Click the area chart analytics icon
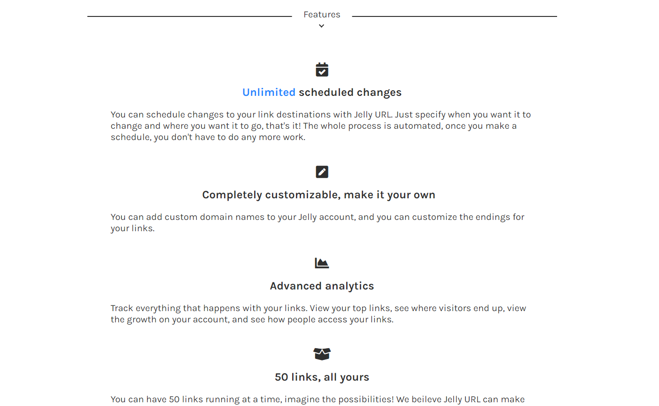The image size is (659, 406). pos(322,263)
